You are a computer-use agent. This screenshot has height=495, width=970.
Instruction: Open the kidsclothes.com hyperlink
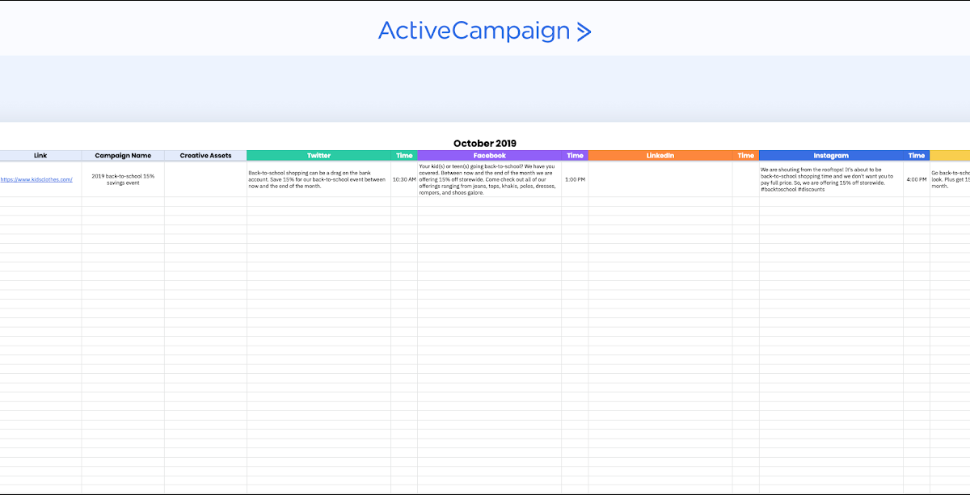36,179
